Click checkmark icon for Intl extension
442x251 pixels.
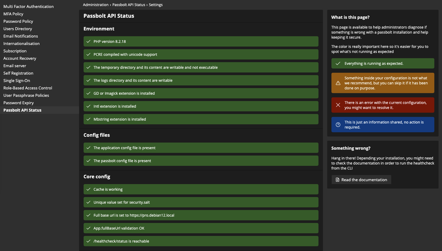pos(88,106)
